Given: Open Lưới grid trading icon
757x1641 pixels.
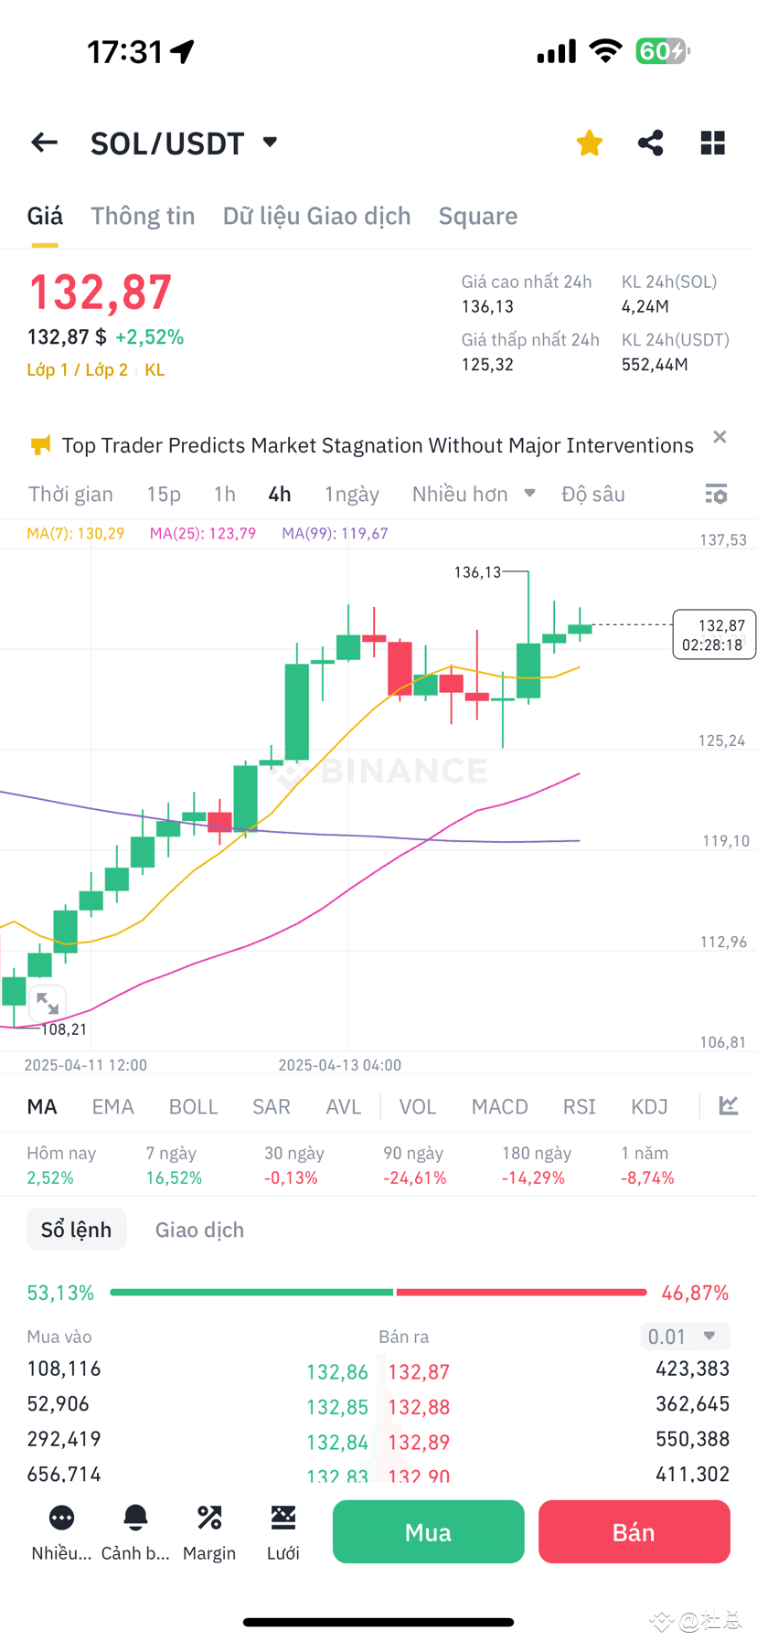Looking at the screenshot, I should [x=283, y=1532].
